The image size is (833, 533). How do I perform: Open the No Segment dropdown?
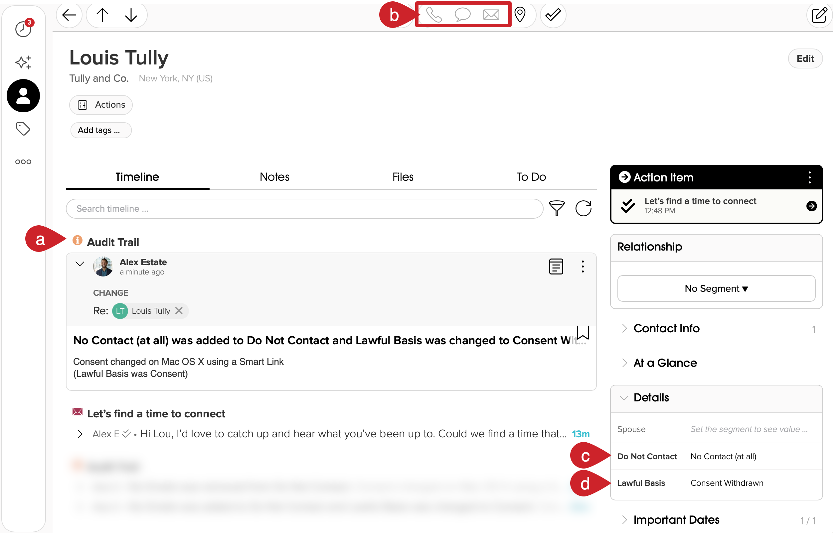tap(716, 288)
